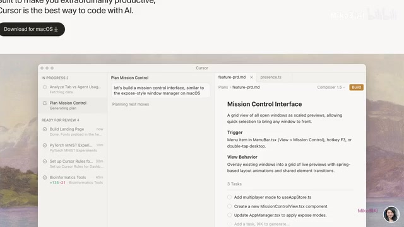Click the READY FOR REVIEW 4 section header
The height and width of the screenshot is (227, 404).
61,120
